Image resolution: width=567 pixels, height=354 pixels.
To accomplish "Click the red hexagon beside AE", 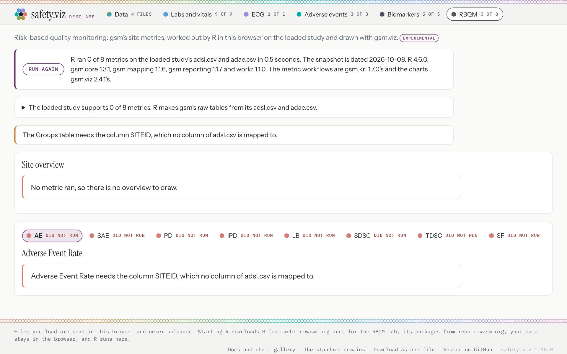I will tap(29, 236).
